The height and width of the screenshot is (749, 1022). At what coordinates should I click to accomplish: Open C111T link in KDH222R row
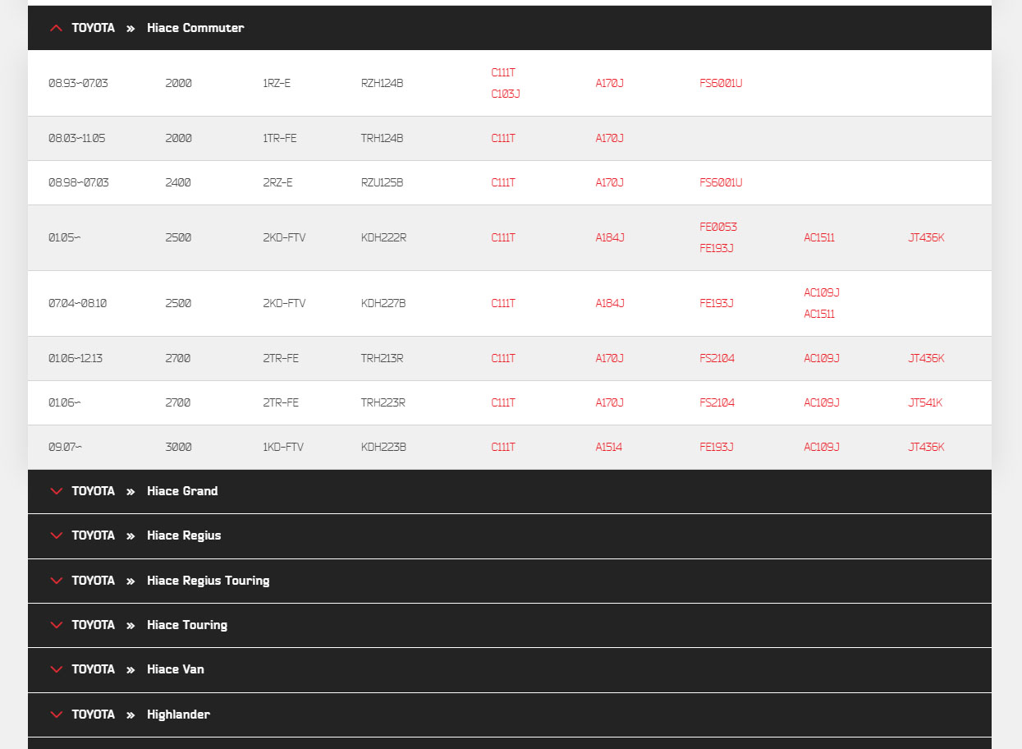[x=503, y=237]
